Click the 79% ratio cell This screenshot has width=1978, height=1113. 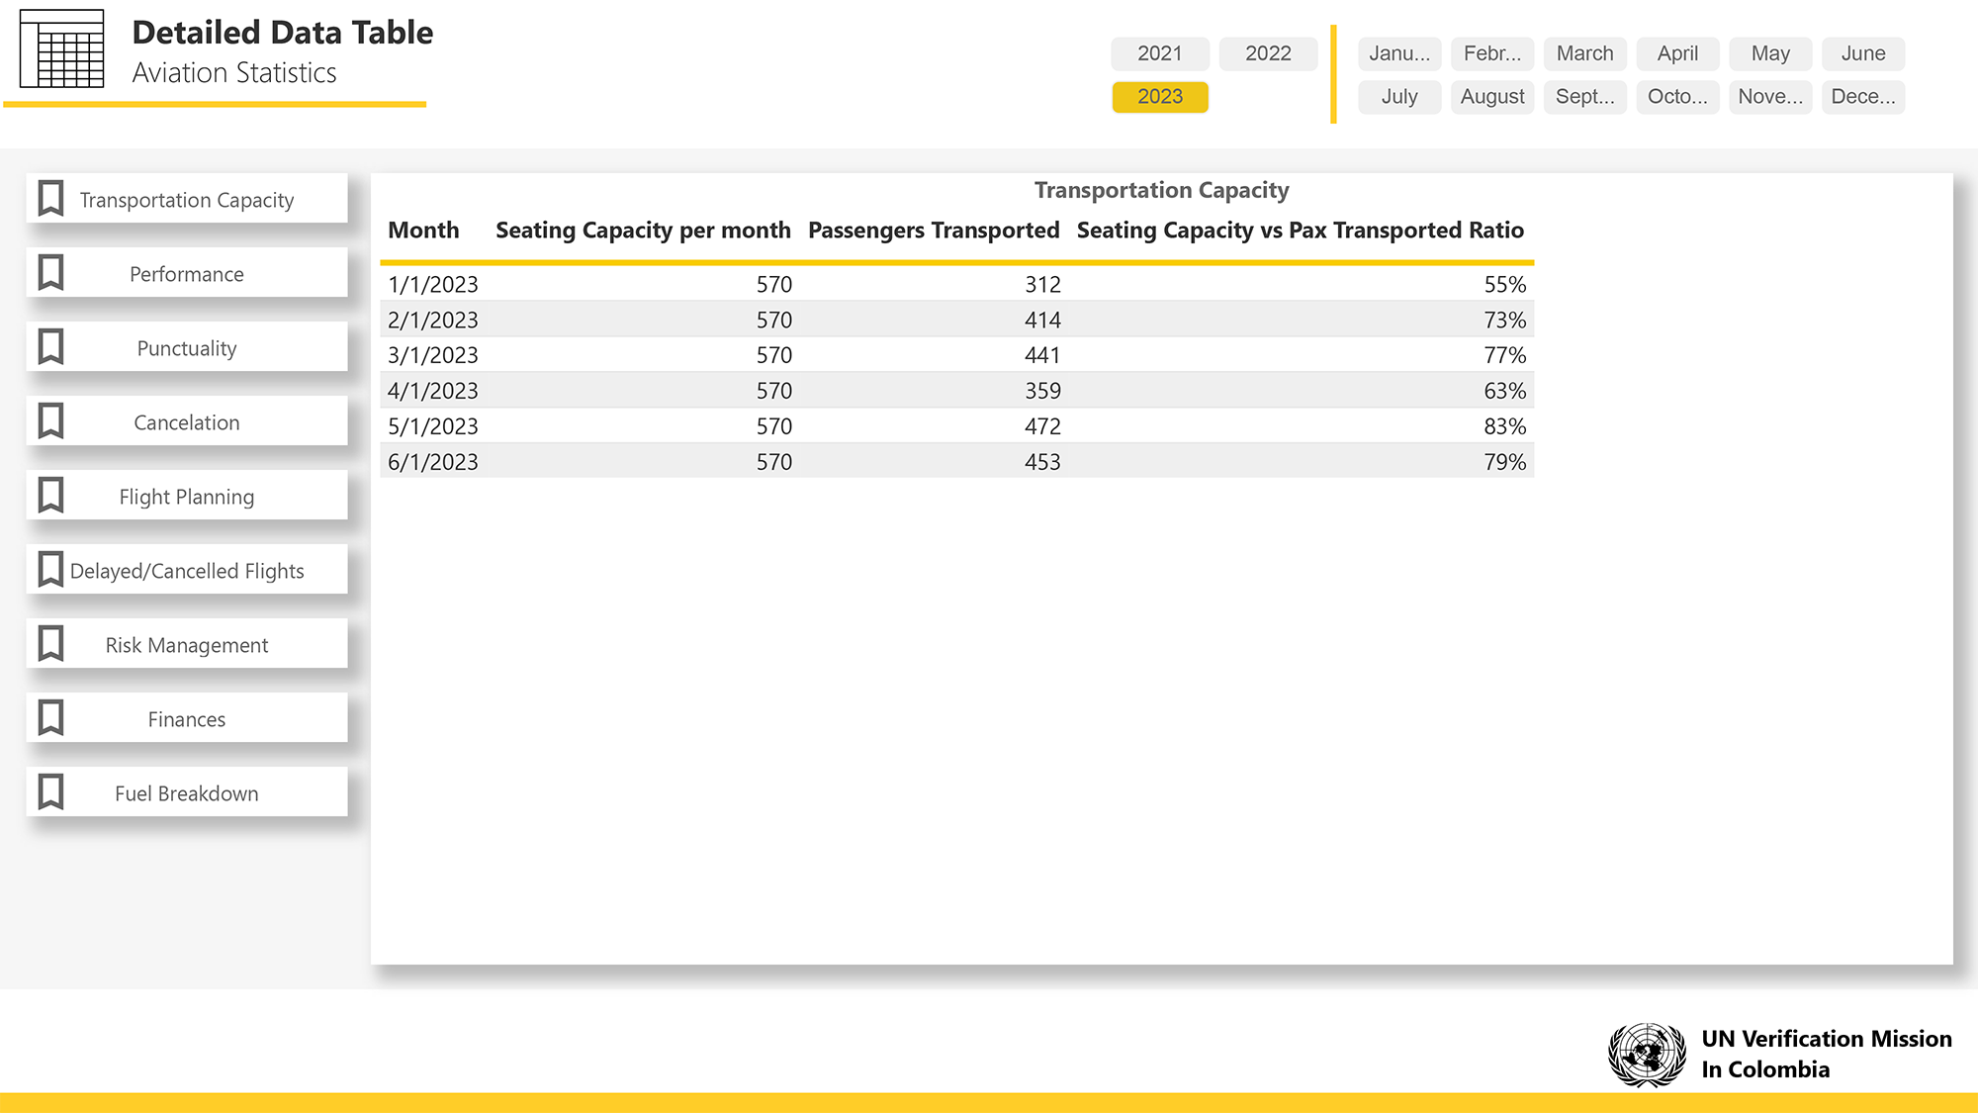pyautogui.click(x=1504, y=462)
